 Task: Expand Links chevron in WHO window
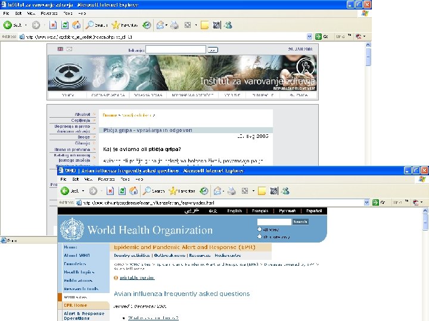coord(406,202)
